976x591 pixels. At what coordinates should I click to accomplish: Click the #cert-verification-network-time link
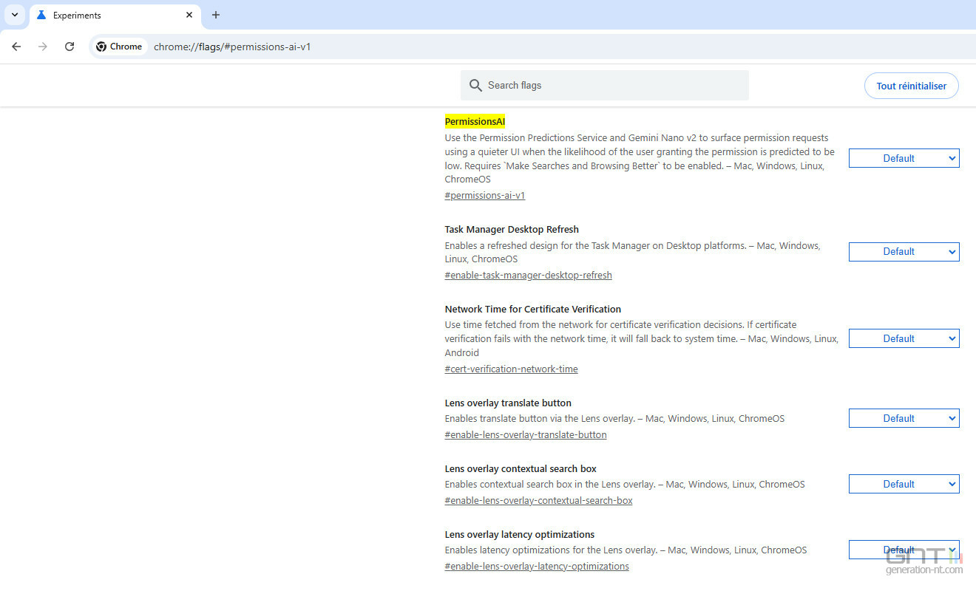click(x=511, y=369)
